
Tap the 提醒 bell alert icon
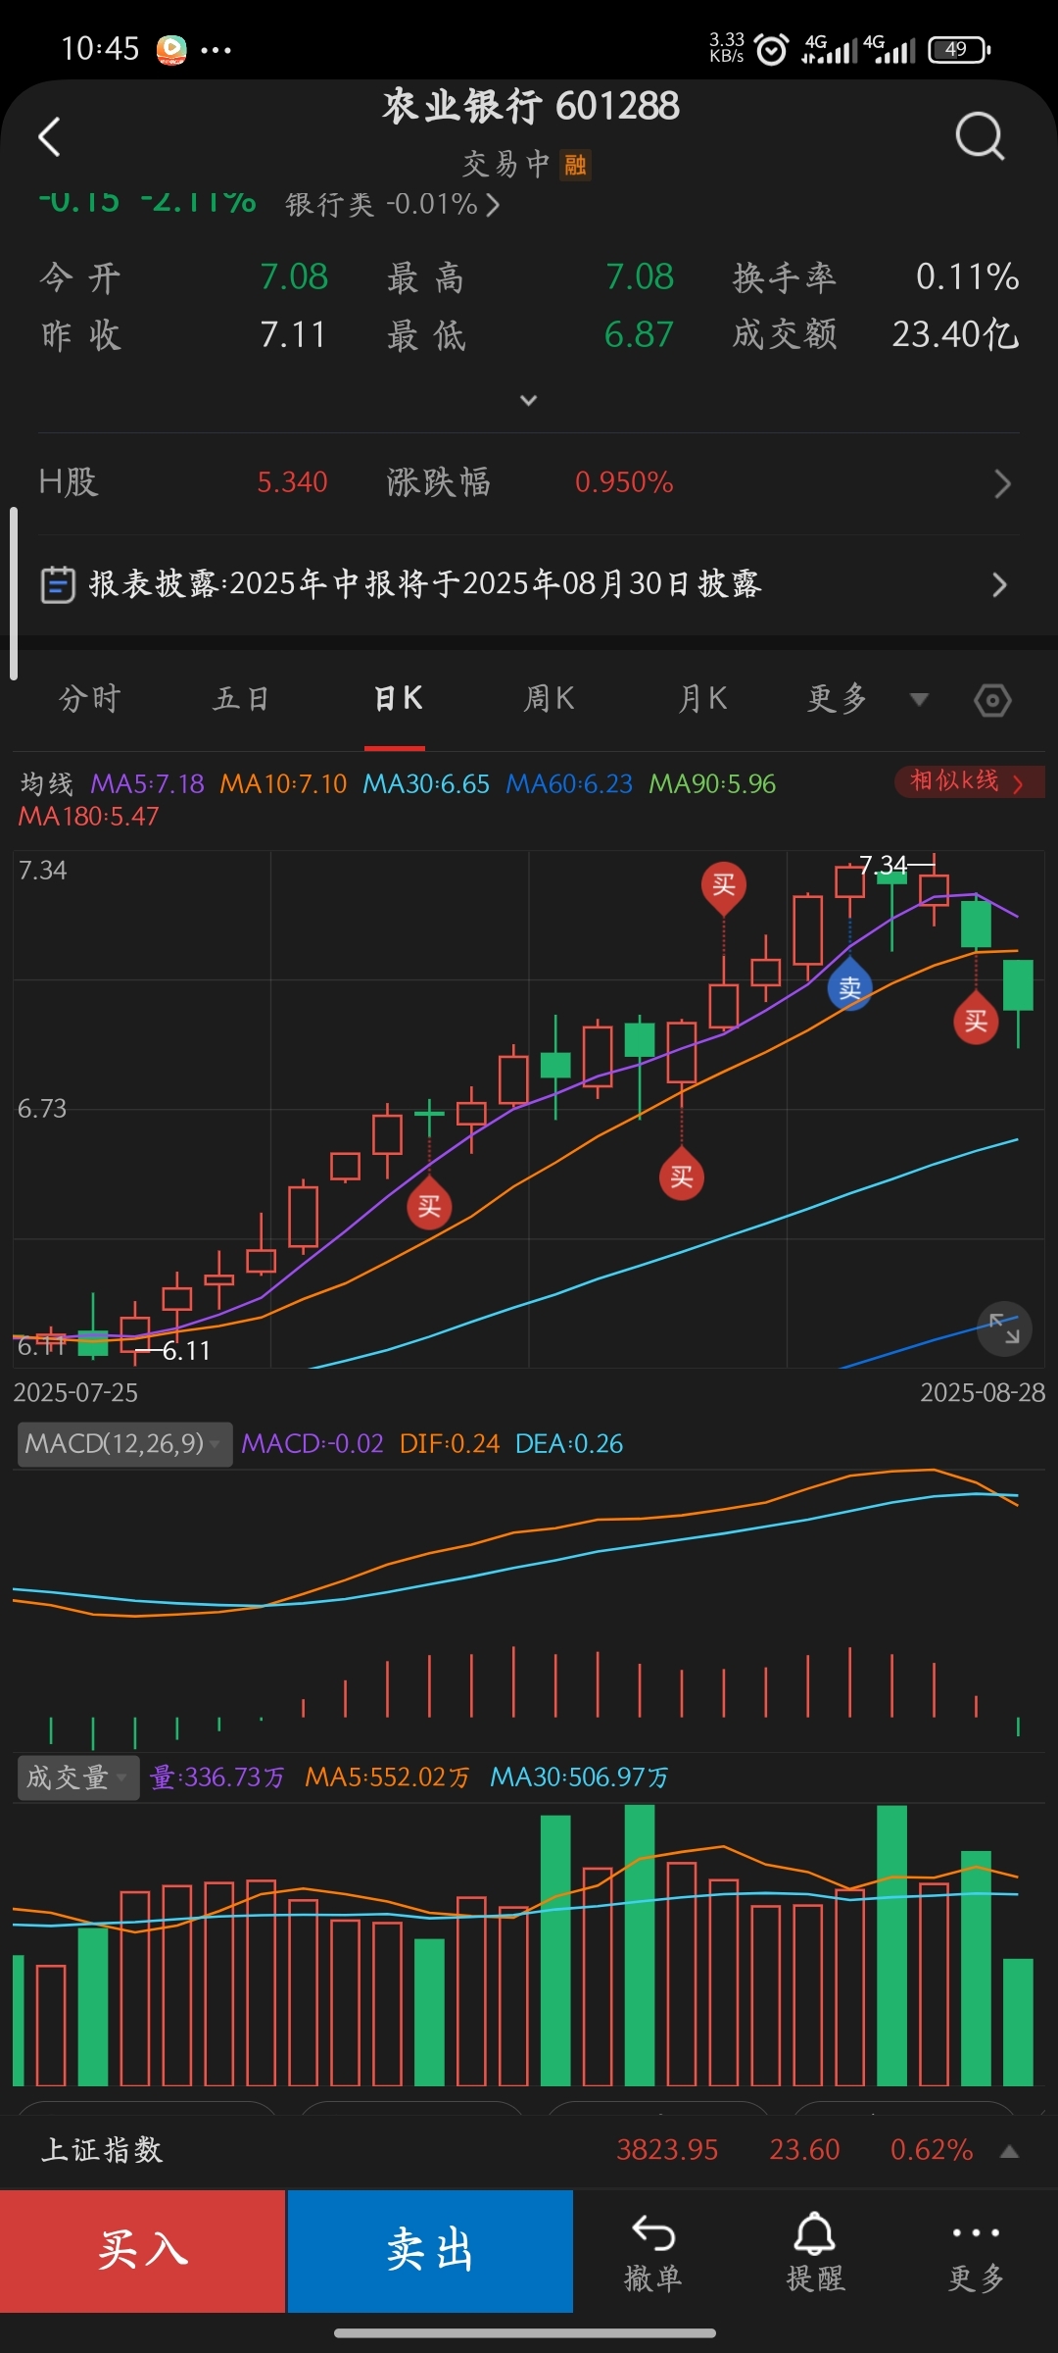(x=815, y=2252)
